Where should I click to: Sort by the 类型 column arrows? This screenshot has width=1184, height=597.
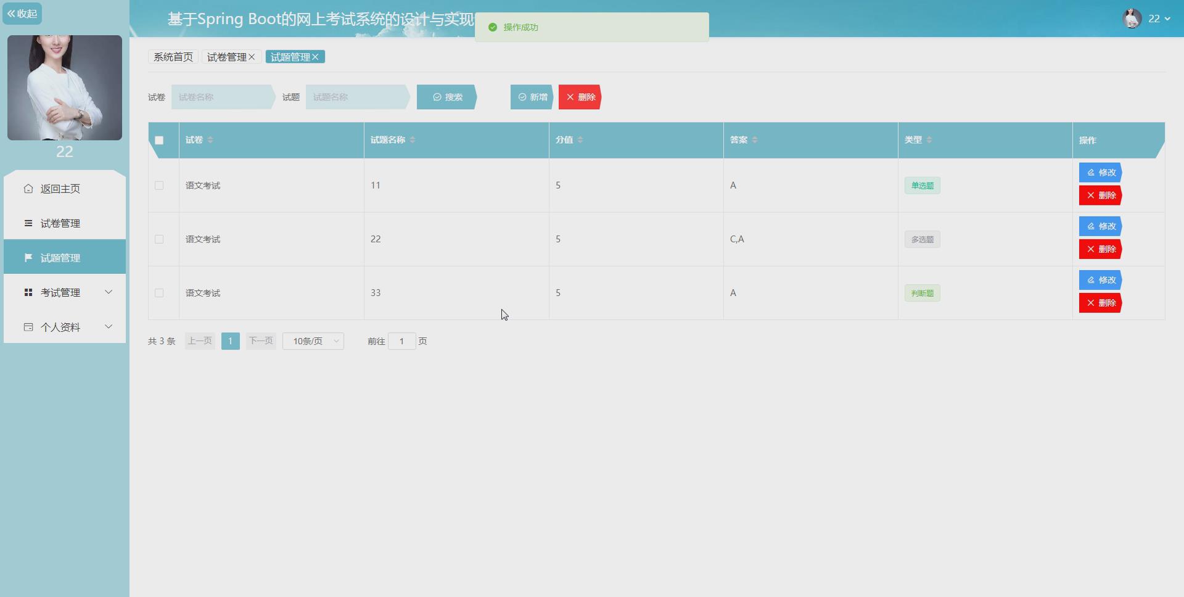pyautogui.click(x=929, y=140)
